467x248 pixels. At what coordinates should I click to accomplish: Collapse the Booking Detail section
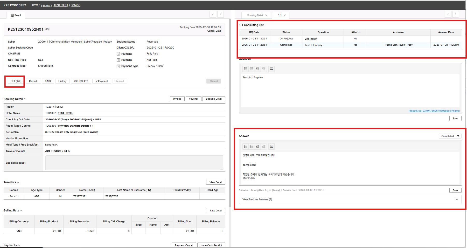[x=25, y=99]
